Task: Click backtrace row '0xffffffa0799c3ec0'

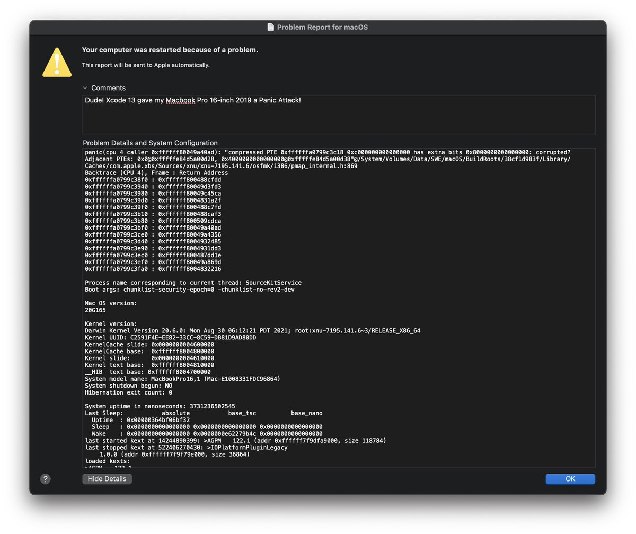Action: (x=153, y=256)
